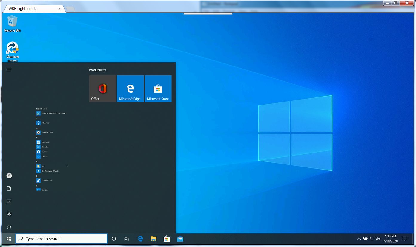
Task: Open Settings gear in Start sidebar
Action: coord(9,214)
